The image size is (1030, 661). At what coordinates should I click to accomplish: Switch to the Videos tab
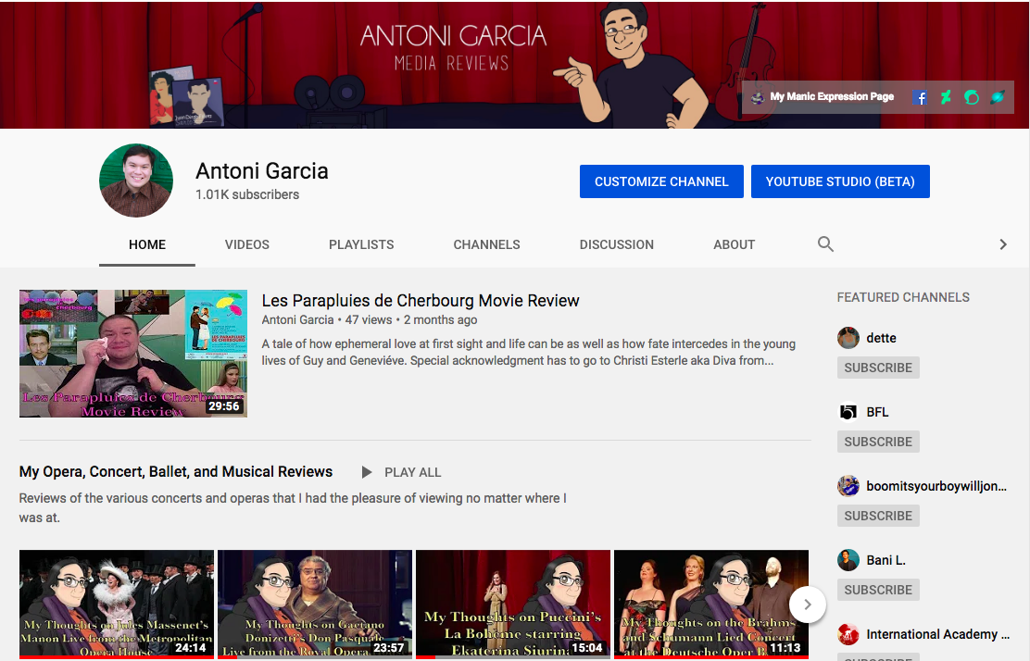coord(247,244)
